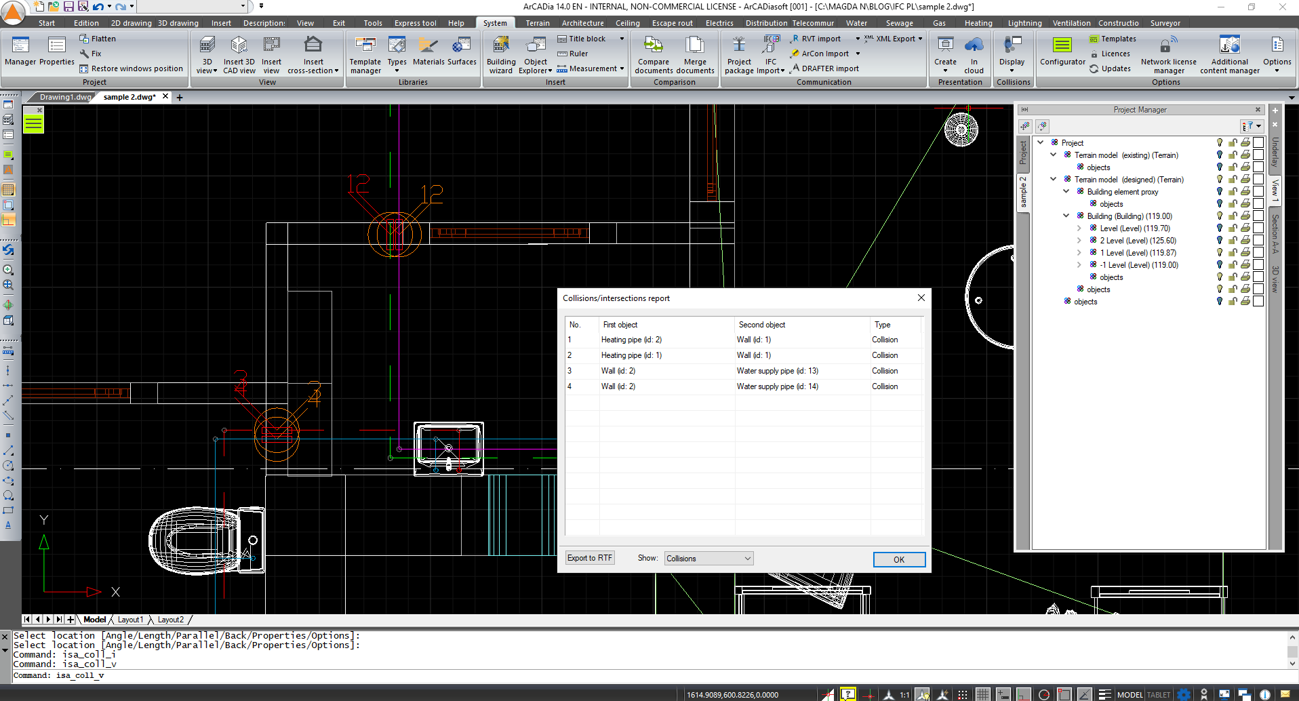
Task: Switch to the Architecture ribbon tab
Action: click(582, 22)
